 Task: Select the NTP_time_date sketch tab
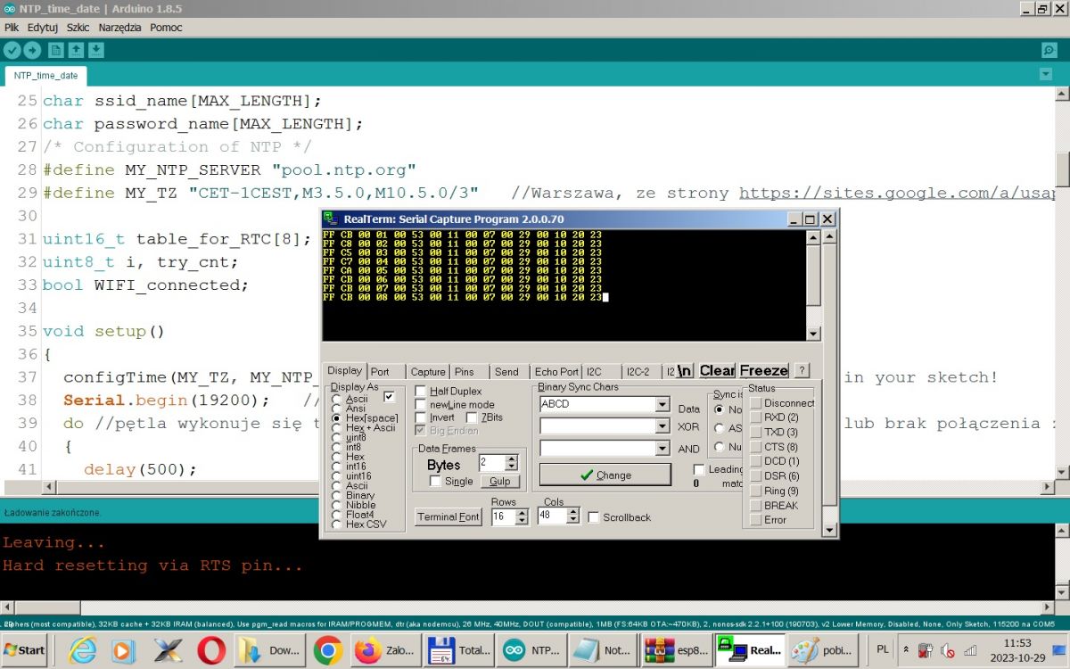point(45,76)
